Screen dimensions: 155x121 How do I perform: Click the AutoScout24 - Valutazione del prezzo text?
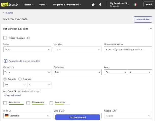pyautogui.click(x=22, y=91)
